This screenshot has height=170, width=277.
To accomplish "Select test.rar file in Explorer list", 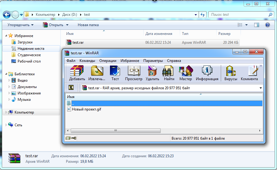I will tap(152, 42).
